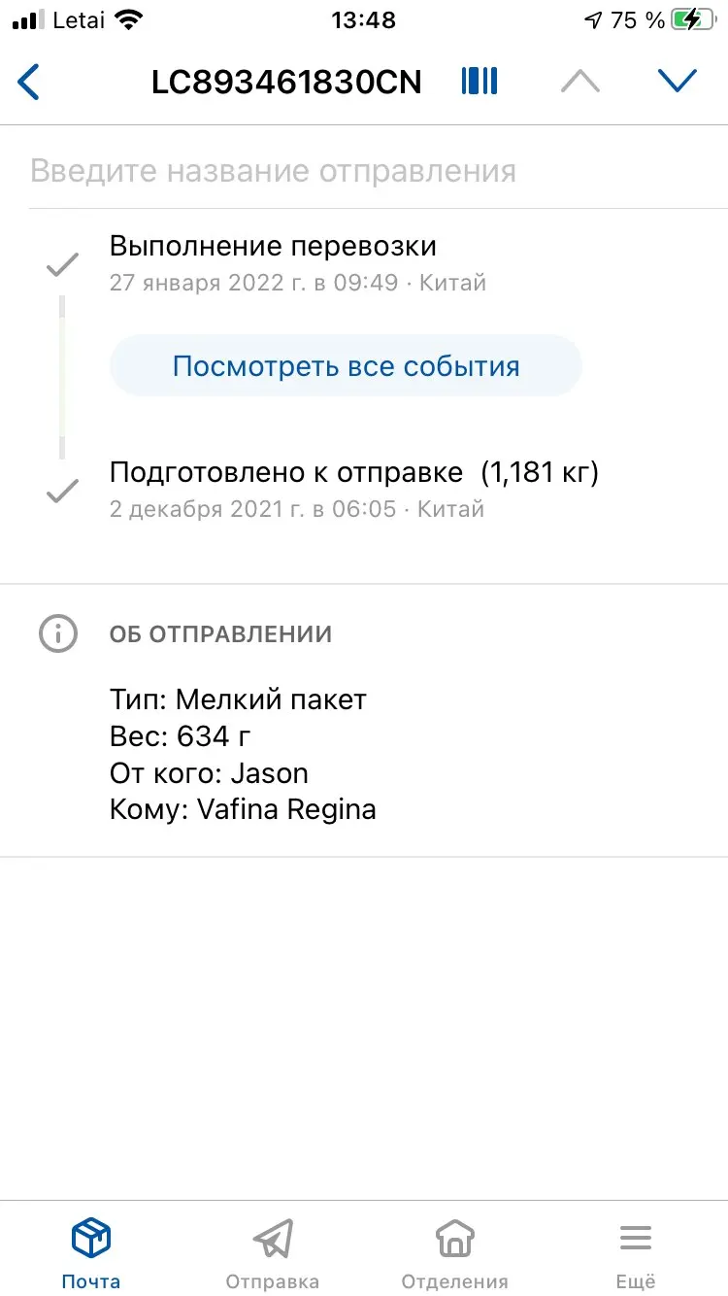Tap the back arrow icon

(x=29, y=82)
